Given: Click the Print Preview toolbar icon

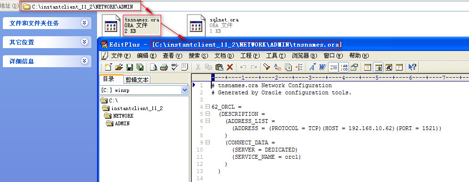Looking at the screenshot, I should [x=153, y=67].
